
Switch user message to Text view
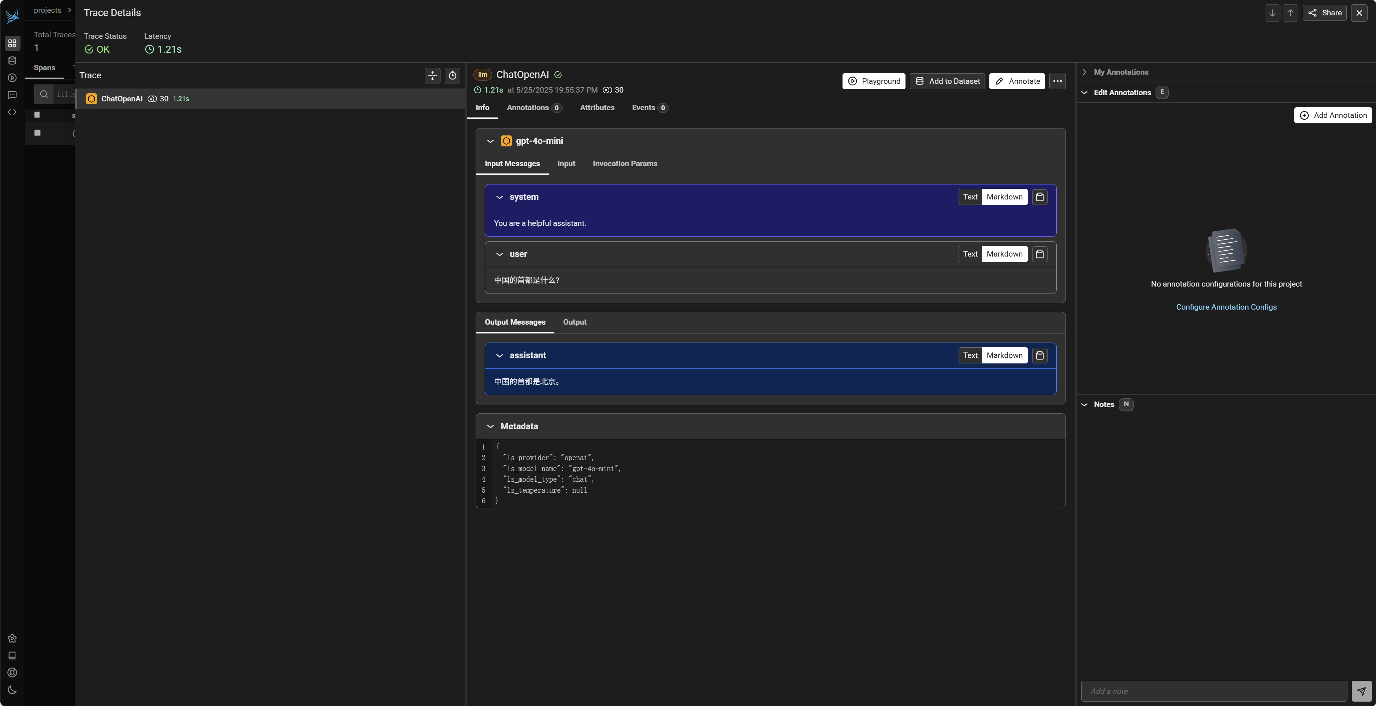(970, 254)
